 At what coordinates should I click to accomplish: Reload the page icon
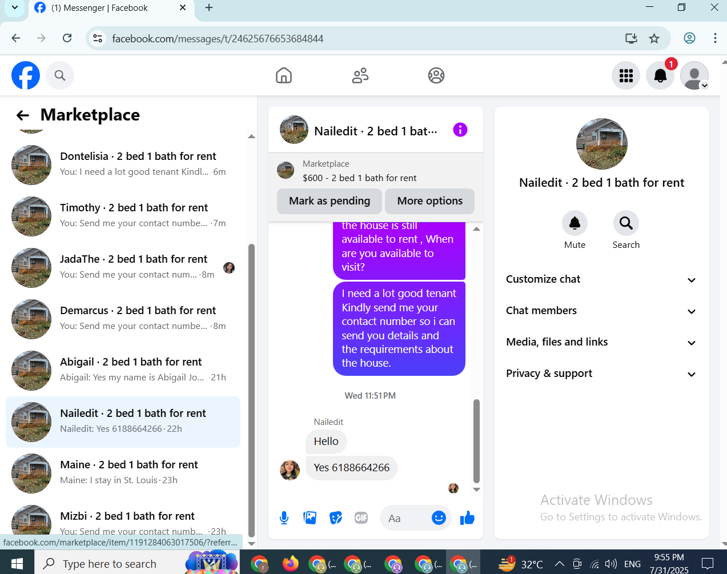(67, 38)
